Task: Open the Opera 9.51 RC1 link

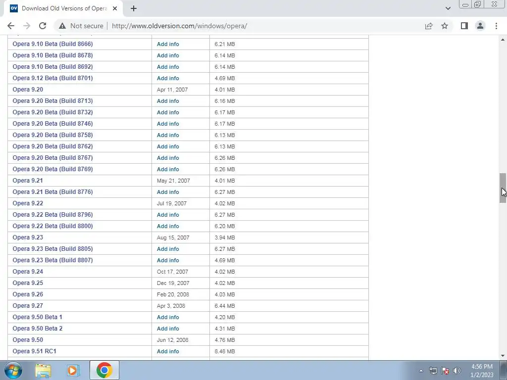Action: (34, 351)
